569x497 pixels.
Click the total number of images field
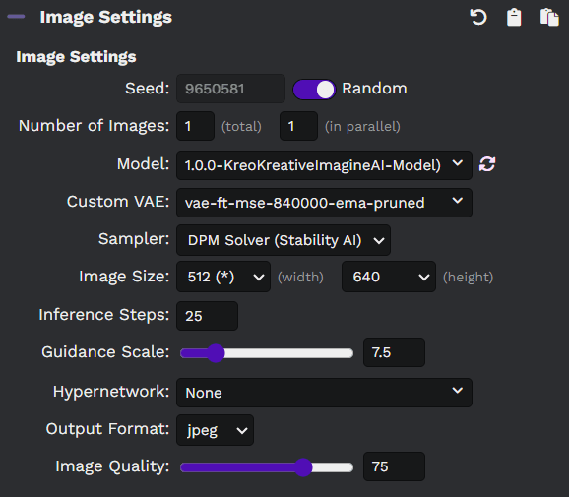(x=195, y=126)
